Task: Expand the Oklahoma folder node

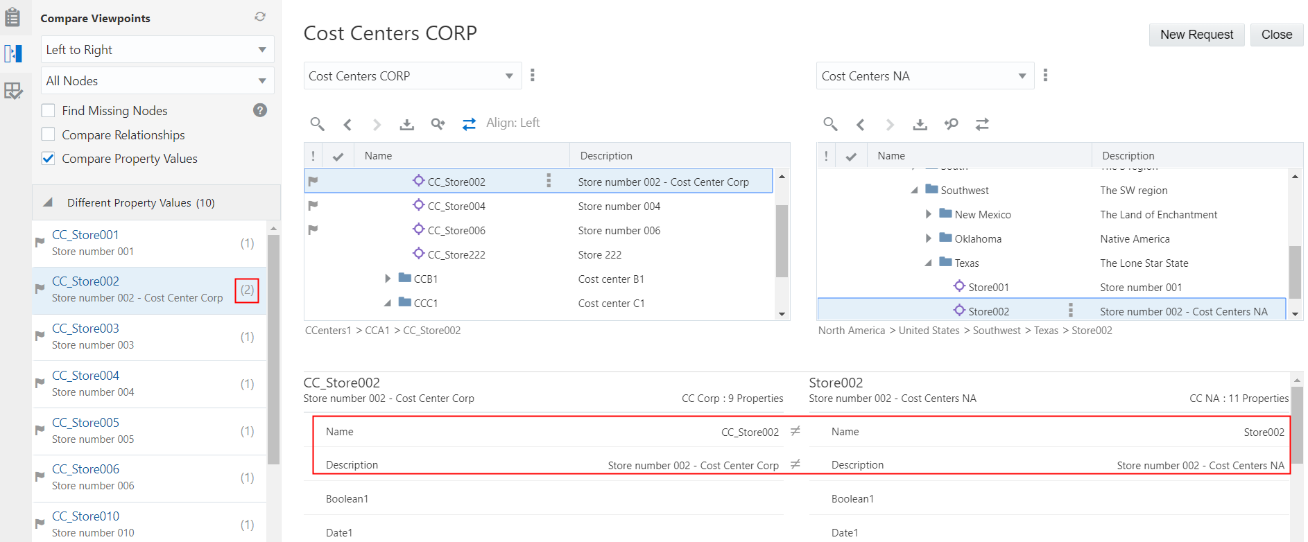Action: (x=929, y=238)
